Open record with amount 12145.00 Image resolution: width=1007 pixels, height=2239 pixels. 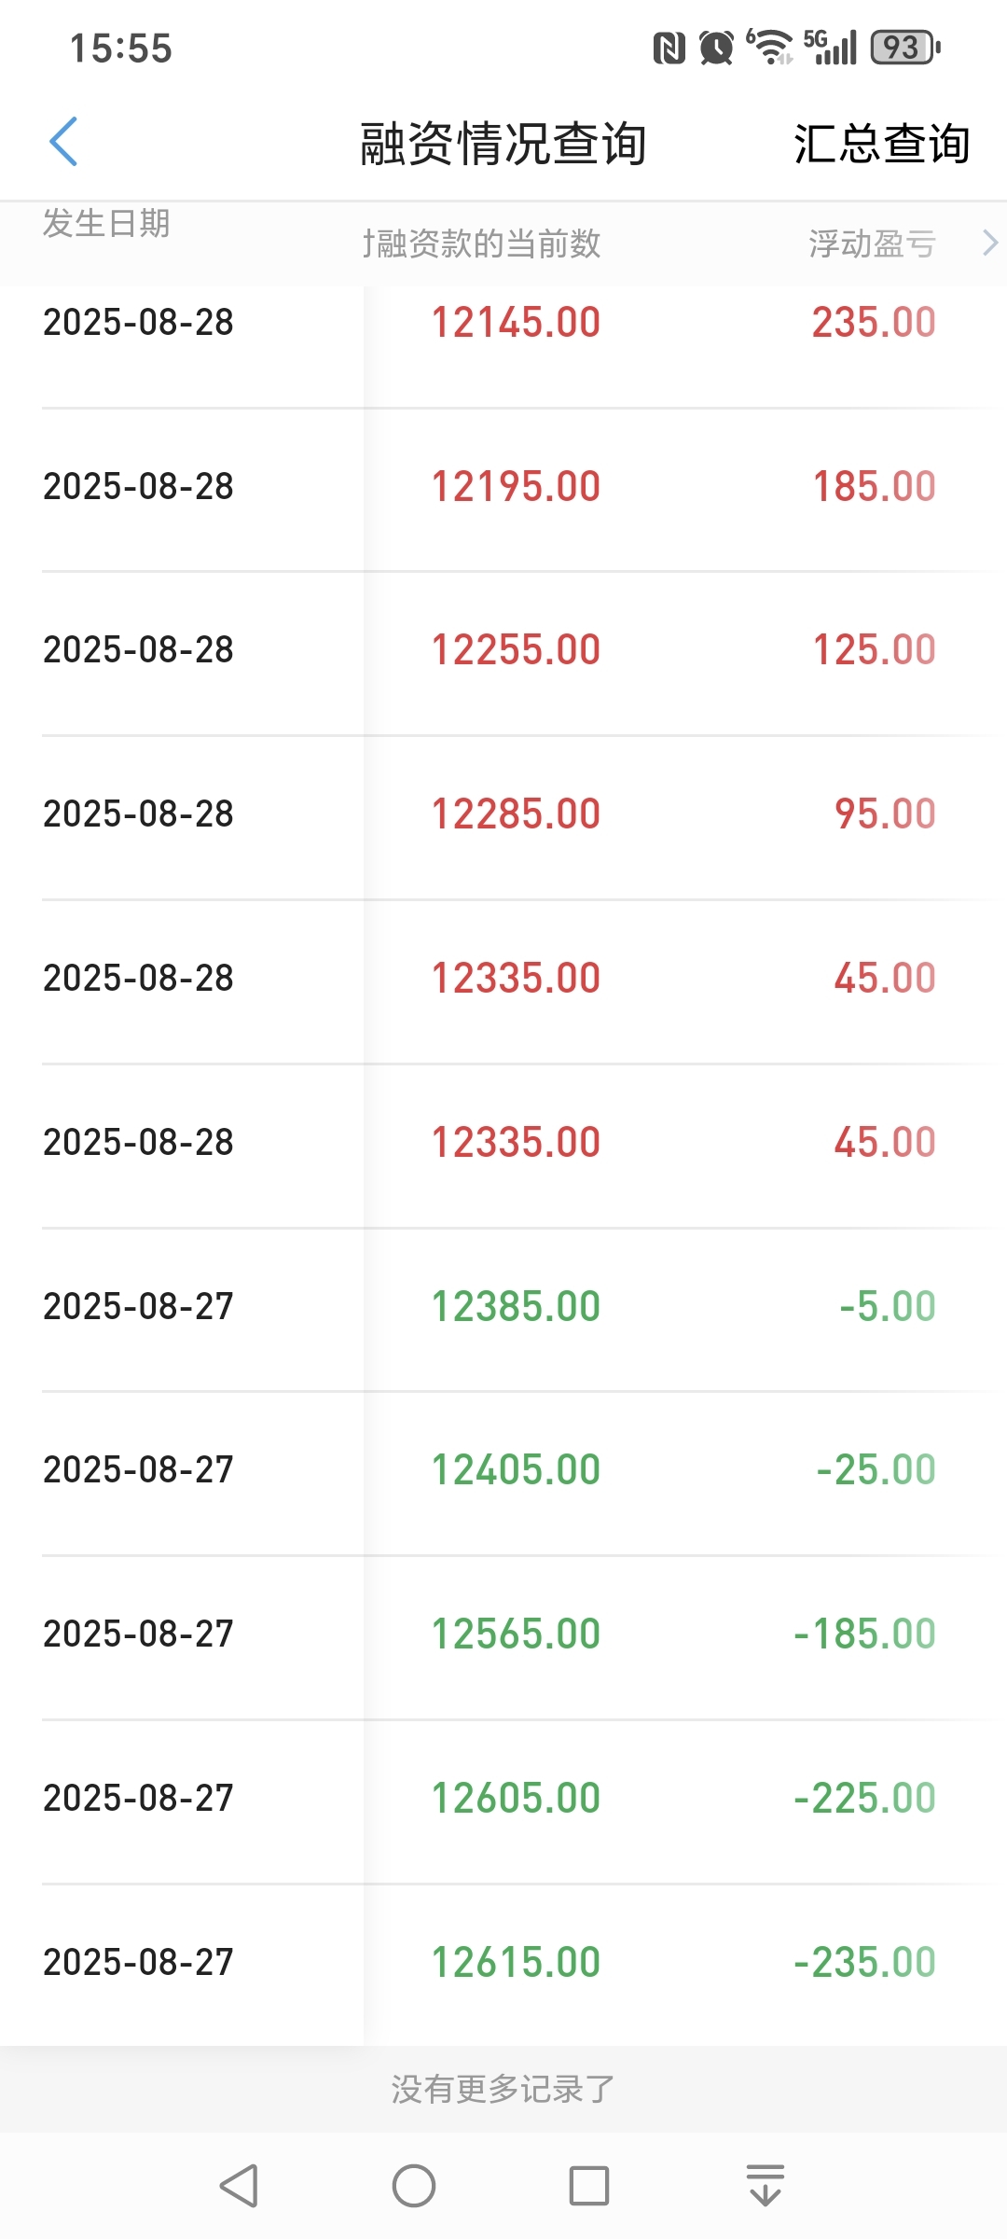click(x=504, y=323)
